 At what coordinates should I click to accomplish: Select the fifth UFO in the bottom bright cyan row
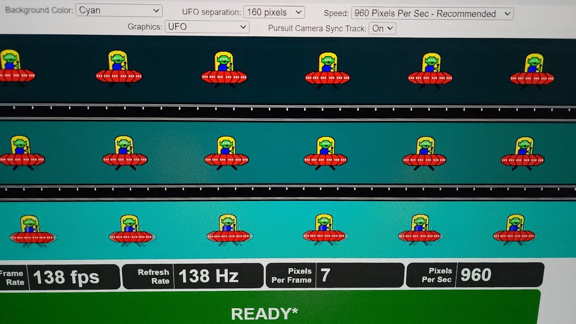tap(420, 230)
